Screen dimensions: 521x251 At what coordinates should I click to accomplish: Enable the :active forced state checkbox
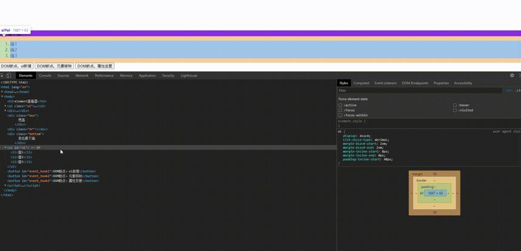340,105
